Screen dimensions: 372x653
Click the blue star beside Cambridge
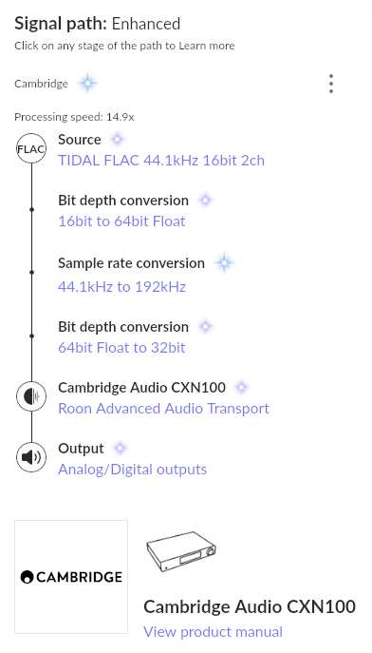87,84
